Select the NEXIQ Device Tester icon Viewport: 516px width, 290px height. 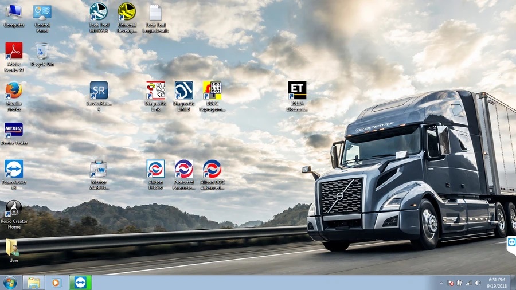tap(14, 131)
